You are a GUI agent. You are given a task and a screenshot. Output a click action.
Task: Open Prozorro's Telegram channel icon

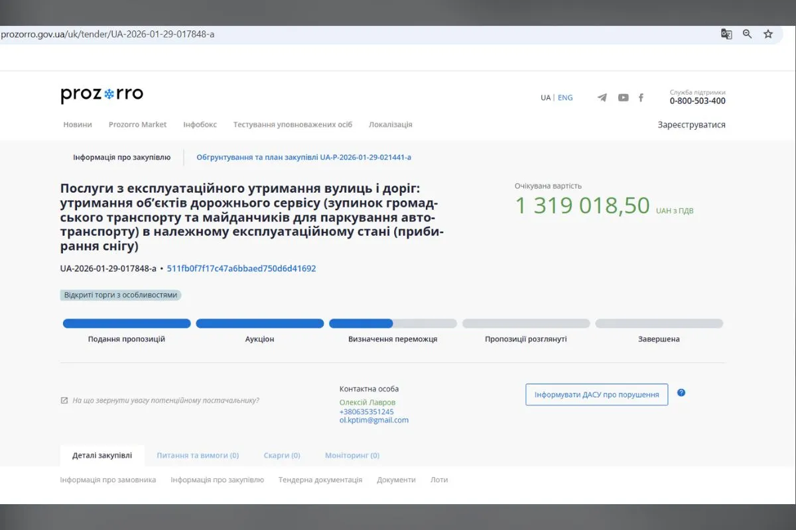602,97
